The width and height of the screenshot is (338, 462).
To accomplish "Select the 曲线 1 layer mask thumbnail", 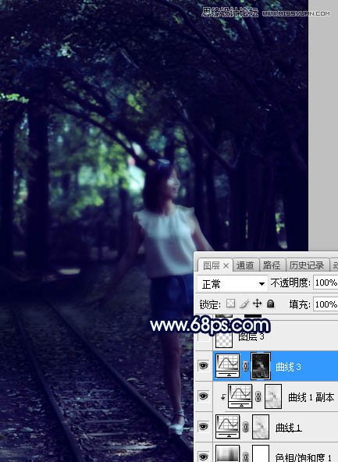I will pyautogui.click(x=261, y=427).
